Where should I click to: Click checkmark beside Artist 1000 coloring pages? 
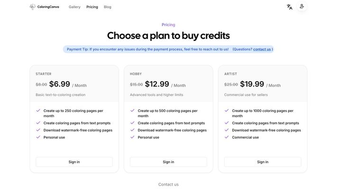tap(227, 111)
